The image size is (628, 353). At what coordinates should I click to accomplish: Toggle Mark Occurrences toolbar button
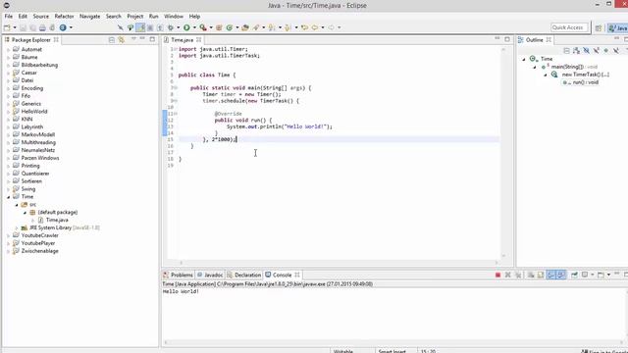[x=140, y=27]
